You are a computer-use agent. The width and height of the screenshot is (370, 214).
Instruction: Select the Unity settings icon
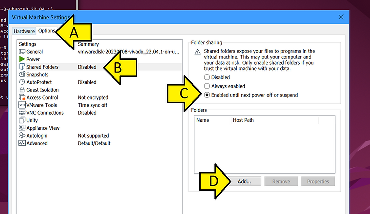[22, 120]
